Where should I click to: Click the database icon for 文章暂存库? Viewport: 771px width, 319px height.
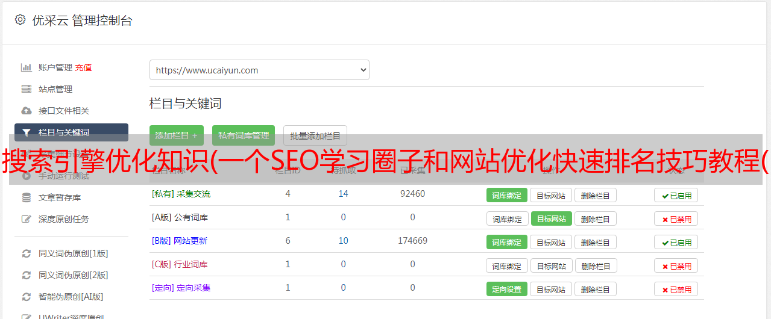pyautogui.click(x=27, y=197)
